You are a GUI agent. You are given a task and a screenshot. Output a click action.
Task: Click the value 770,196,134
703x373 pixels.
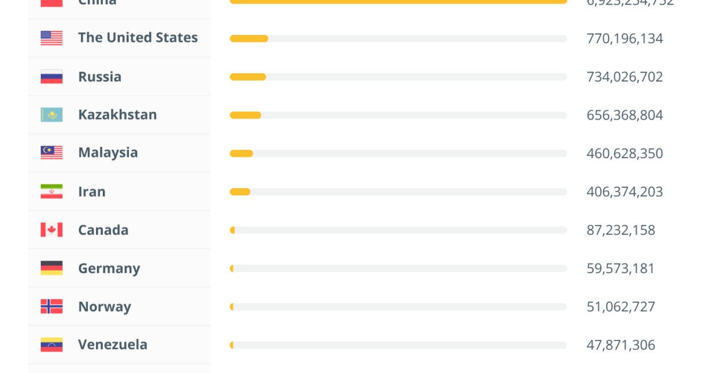(625, 38)
